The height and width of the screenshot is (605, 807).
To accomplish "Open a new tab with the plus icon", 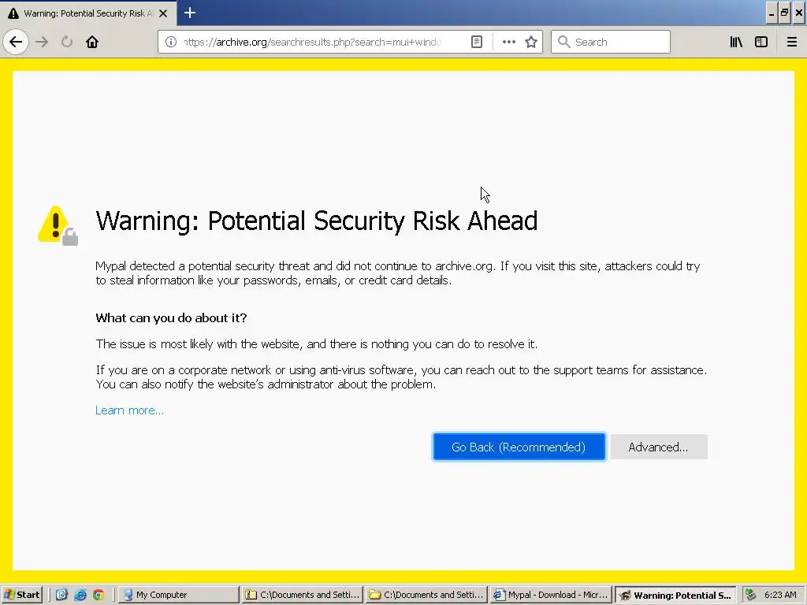I will 190,13.
